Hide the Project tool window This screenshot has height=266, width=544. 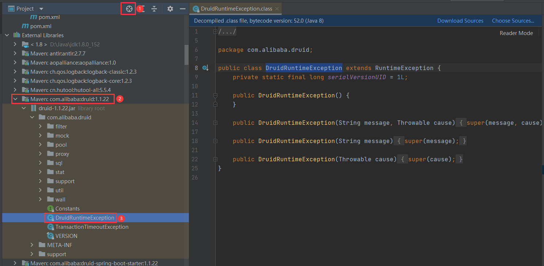point(183,8)
